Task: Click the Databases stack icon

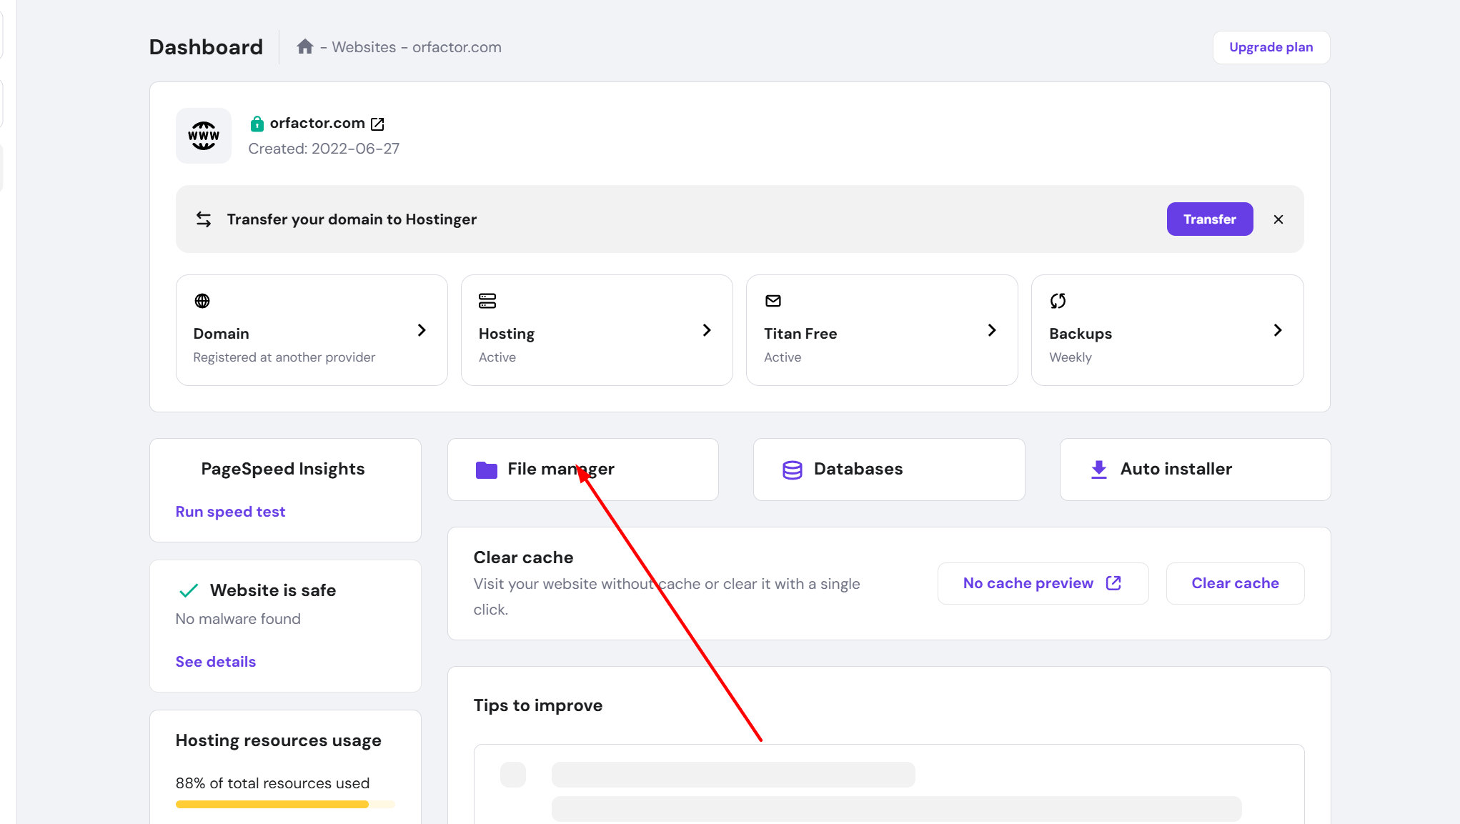Action: pos(792,470)
